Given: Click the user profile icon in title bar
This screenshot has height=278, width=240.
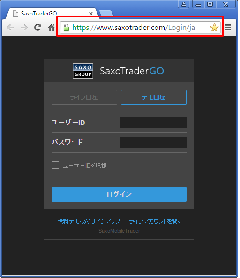Looking at the screenshot, I should coord(184,4).
